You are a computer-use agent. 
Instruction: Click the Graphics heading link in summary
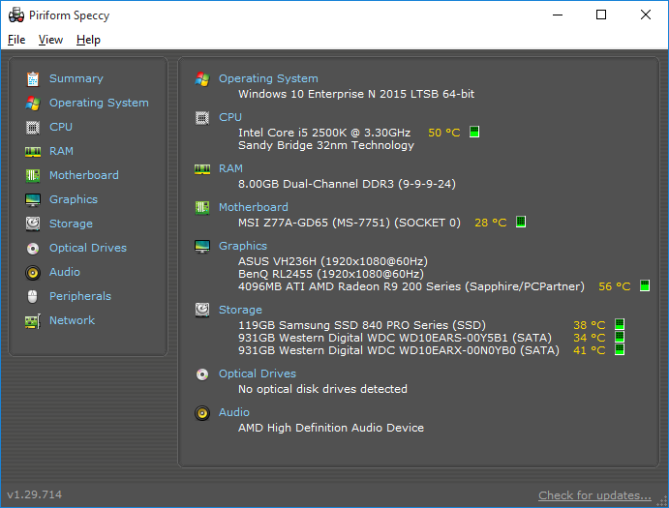(243, 246)
